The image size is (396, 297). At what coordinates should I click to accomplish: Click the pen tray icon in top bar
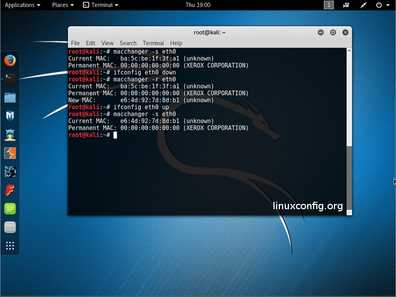(363, 5)
